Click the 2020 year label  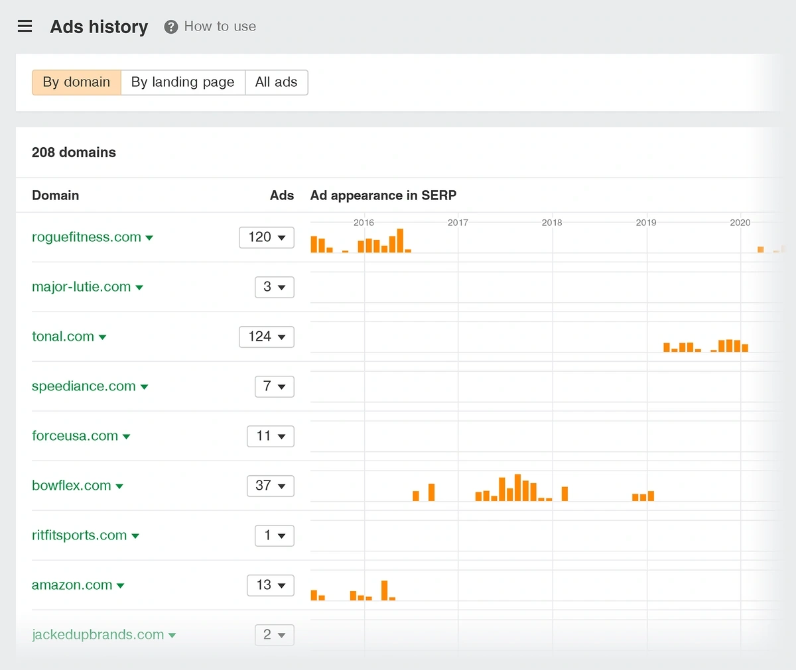point(740,223)
